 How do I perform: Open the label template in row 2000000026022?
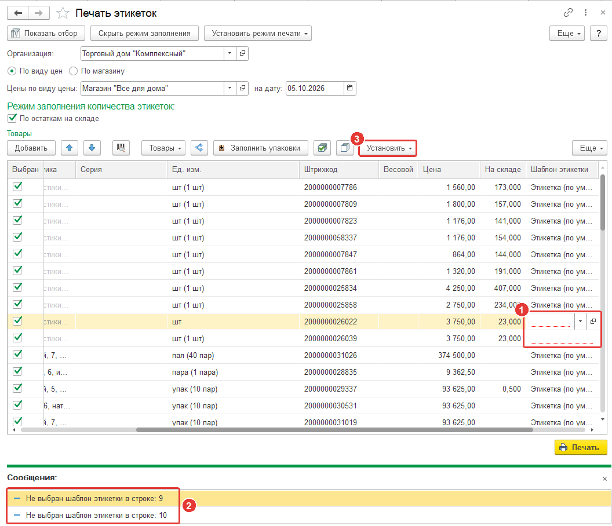[593, 322]
